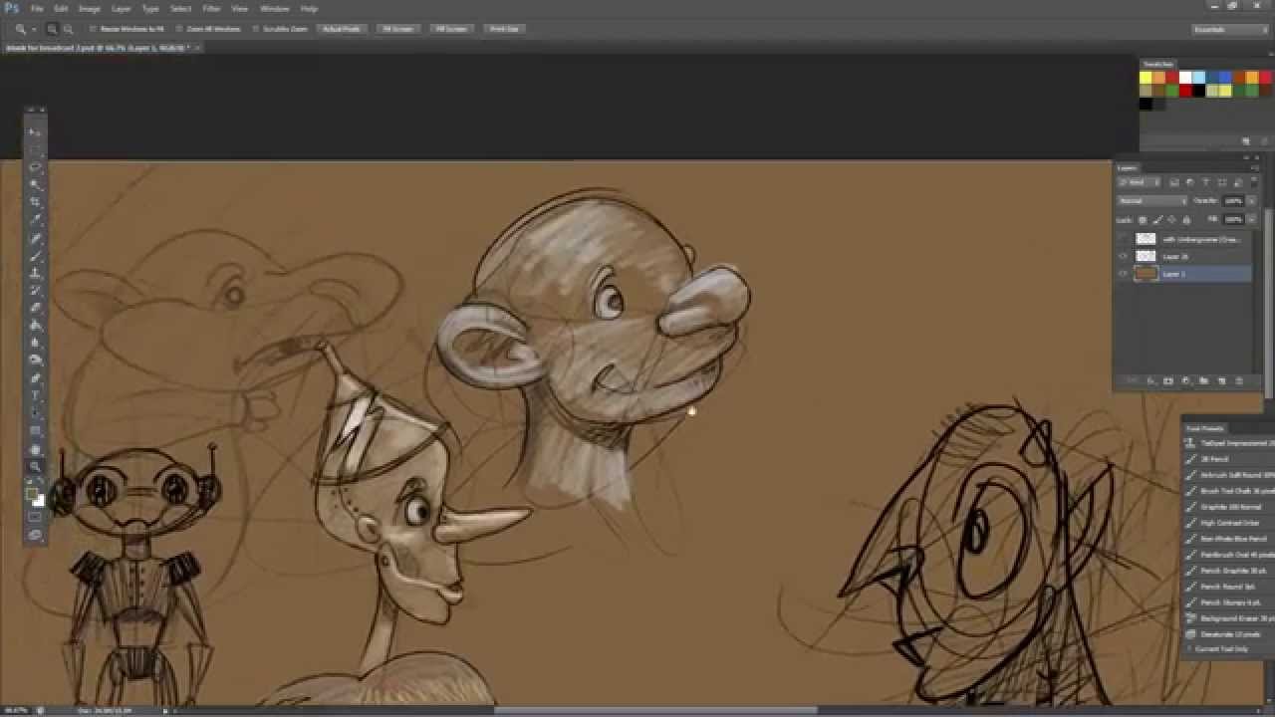Select the Eyedropper tool

pyautogui.click(x=35, y=218)
